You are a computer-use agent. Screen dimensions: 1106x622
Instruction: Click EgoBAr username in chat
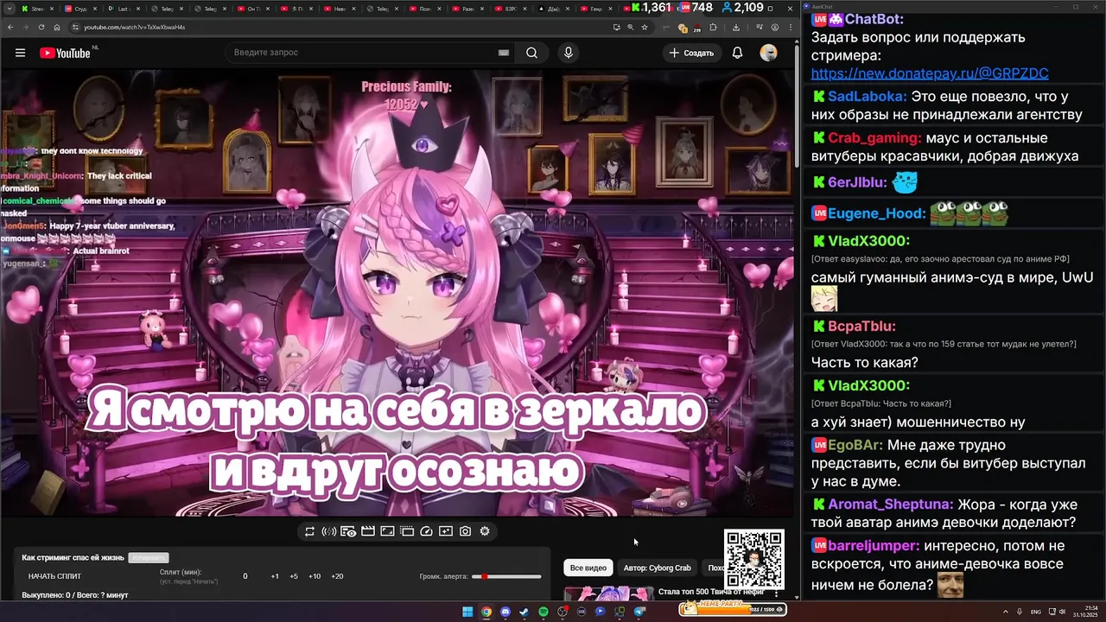(855, 445)
